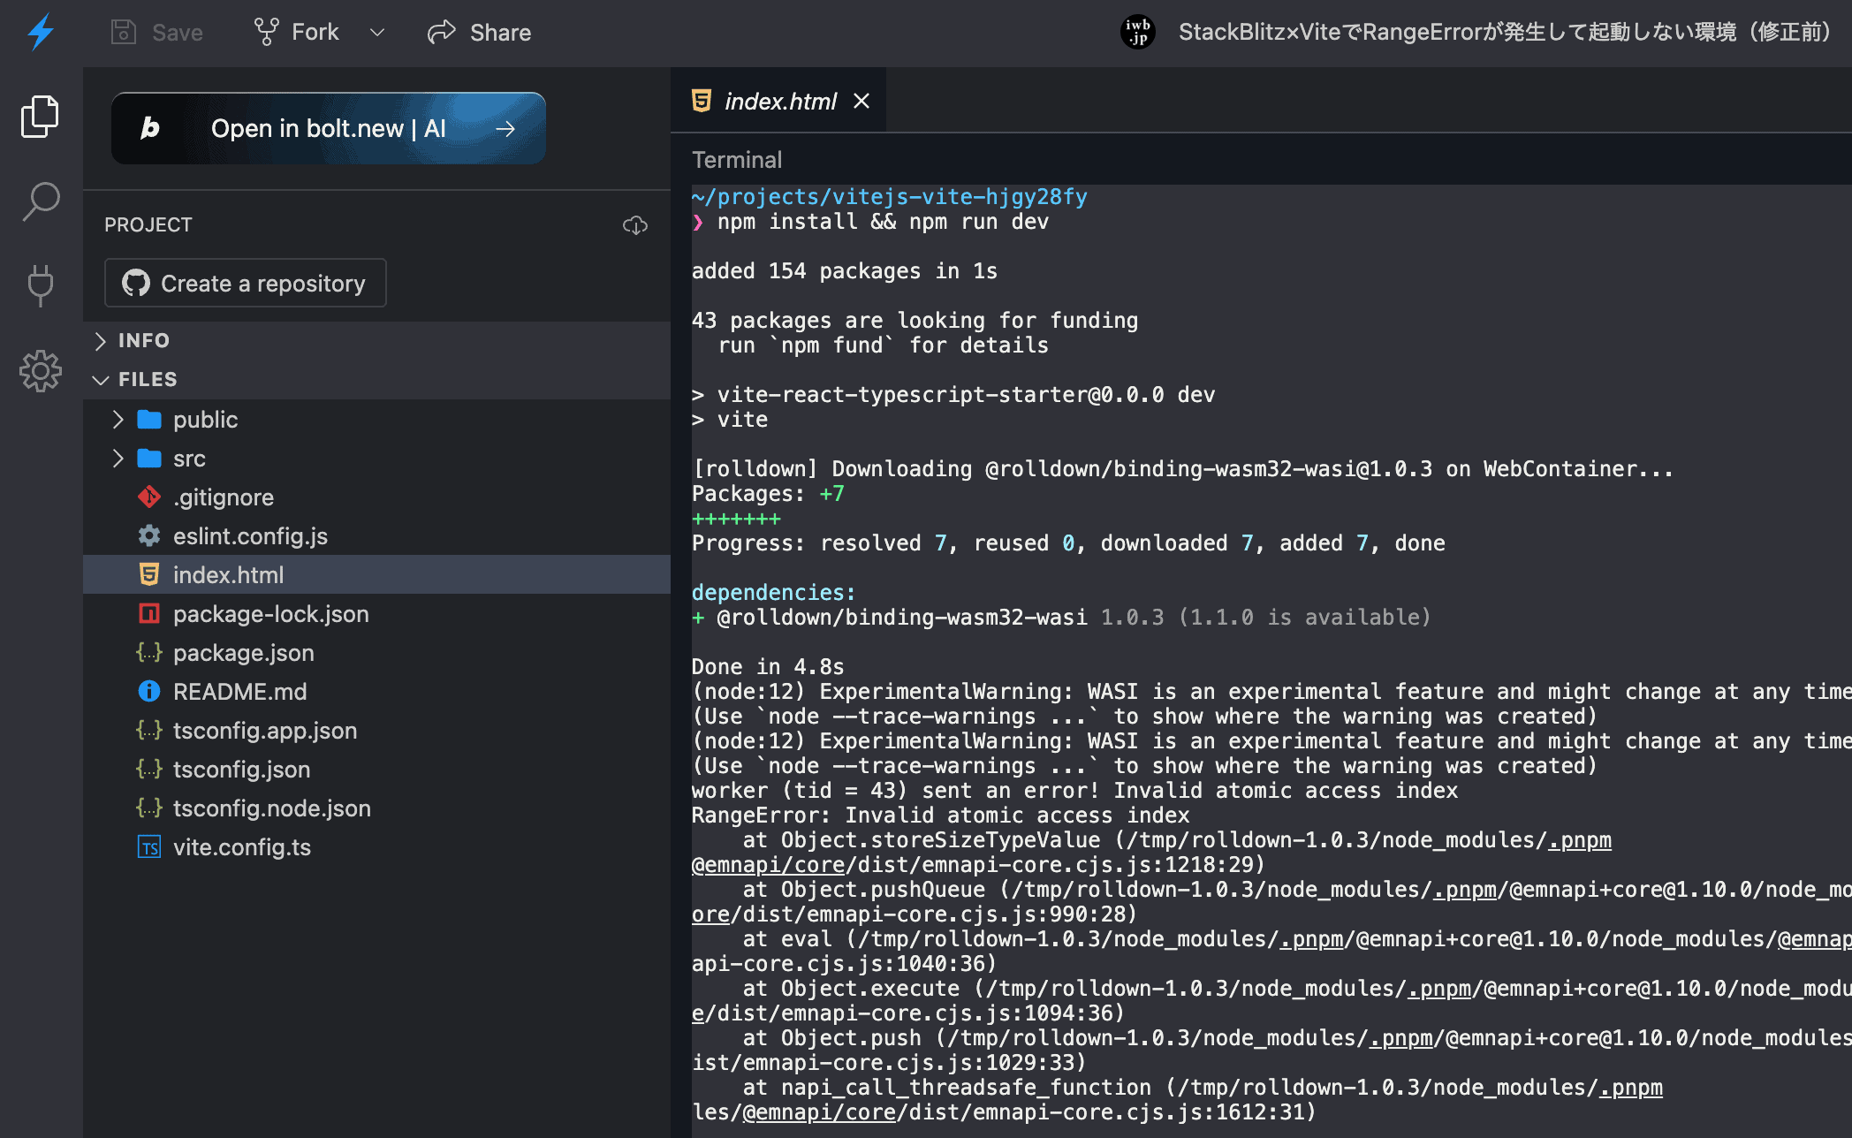Viewport: 1852px width, 1138px height.
Task: Click Create a repository button
Action: pos(245,283)
